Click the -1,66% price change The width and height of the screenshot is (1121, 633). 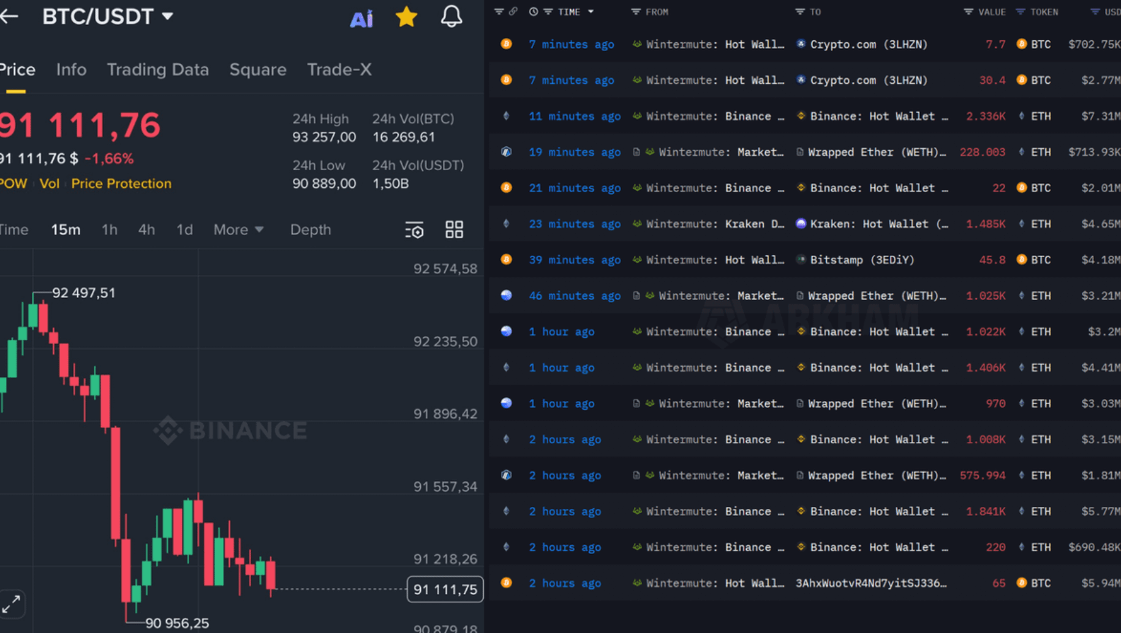[x=109, y=159]
